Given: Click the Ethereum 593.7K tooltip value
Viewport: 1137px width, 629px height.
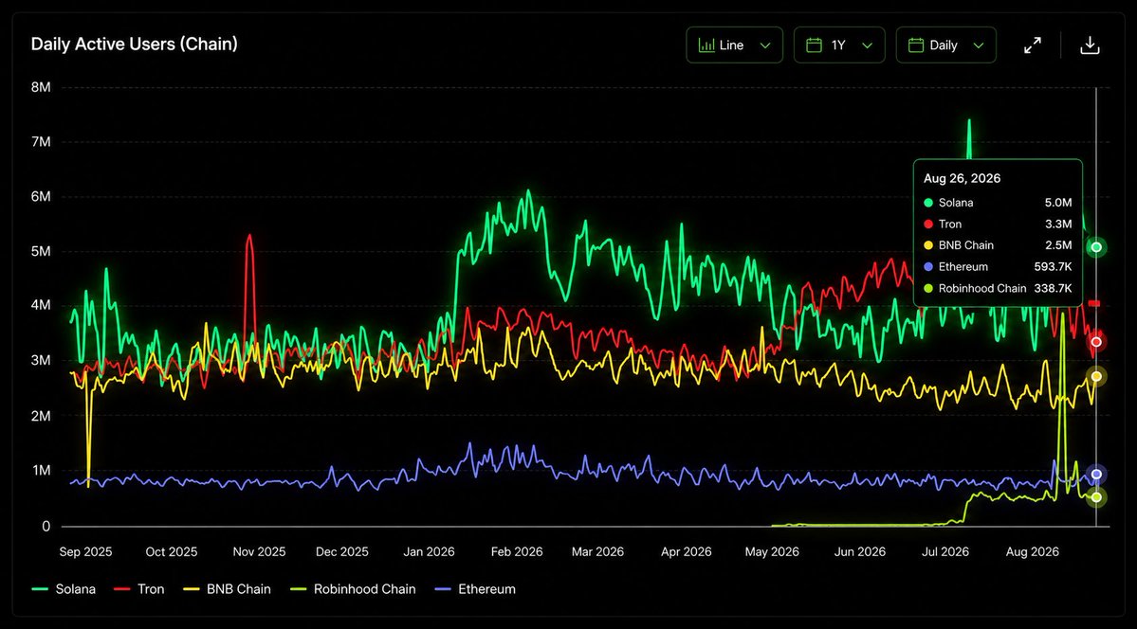Looking at the screenshot, I should pyautogui.click(x=1053, y=267).
